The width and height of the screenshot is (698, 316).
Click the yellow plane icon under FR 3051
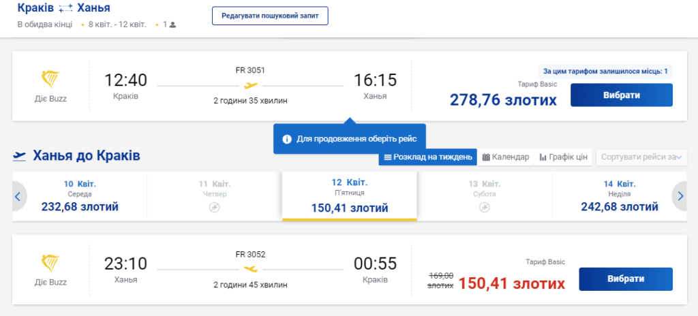[251, 85]
